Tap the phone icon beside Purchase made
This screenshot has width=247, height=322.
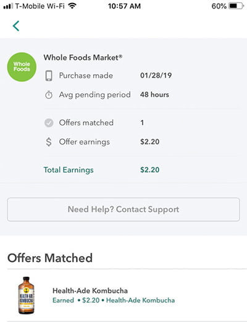tap(49, 75)
